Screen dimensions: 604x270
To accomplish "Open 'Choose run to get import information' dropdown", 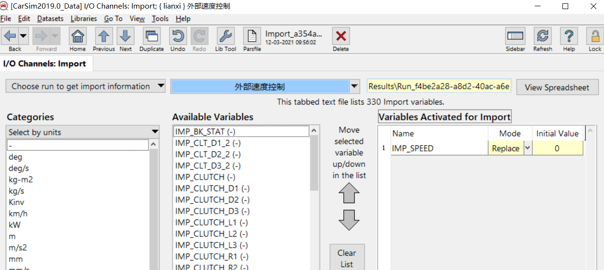I will (85, 86).
